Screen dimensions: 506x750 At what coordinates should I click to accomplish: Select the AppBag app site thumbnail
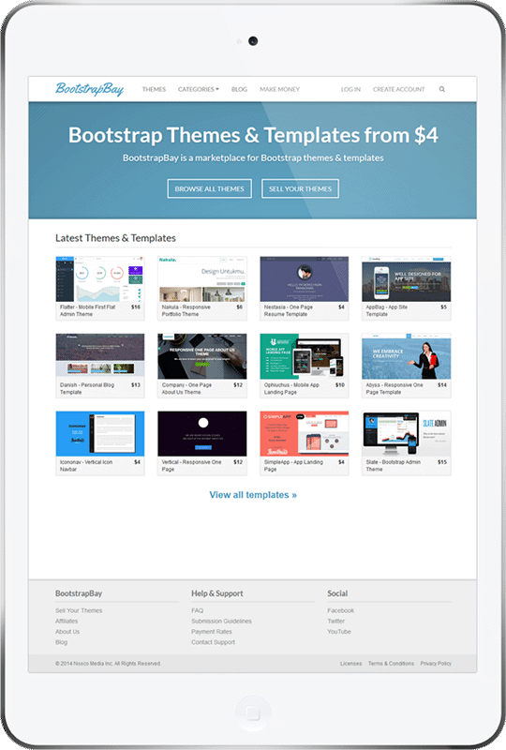tap(406, 278)
